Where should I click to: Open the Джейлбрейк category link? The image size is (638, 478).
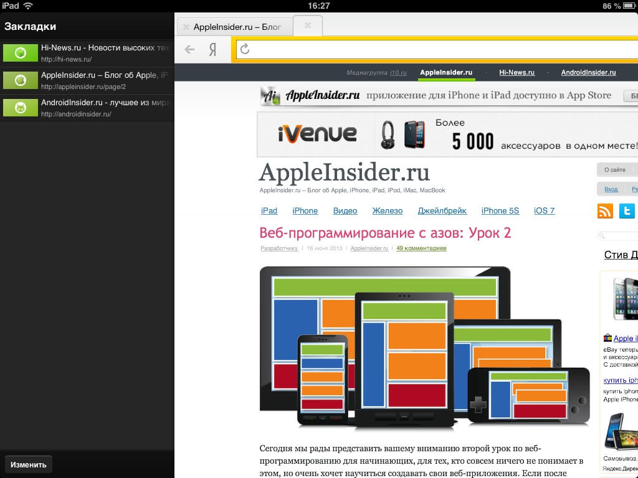pos(442,210)
